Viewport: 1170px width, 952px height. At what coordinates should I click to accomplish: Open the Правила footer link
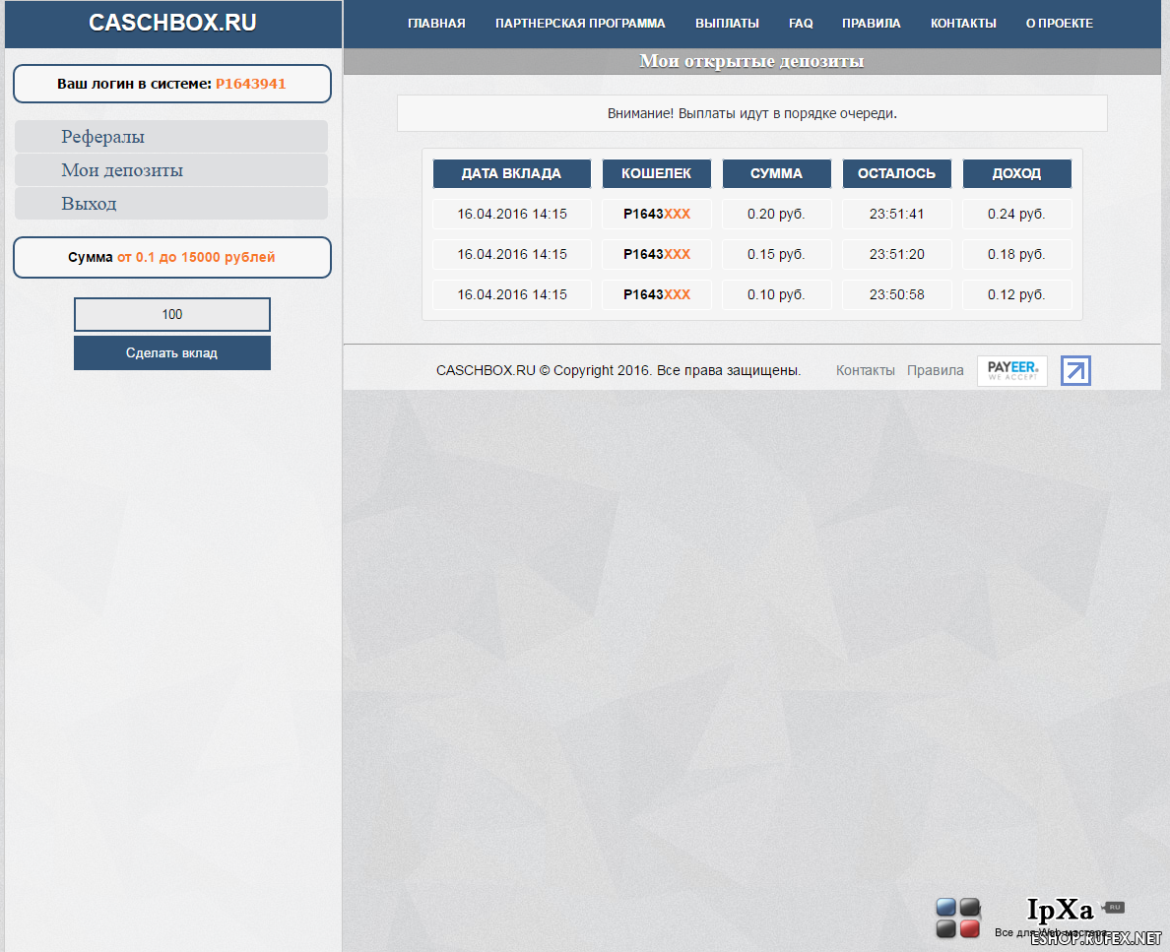click(x=936, y=371)
